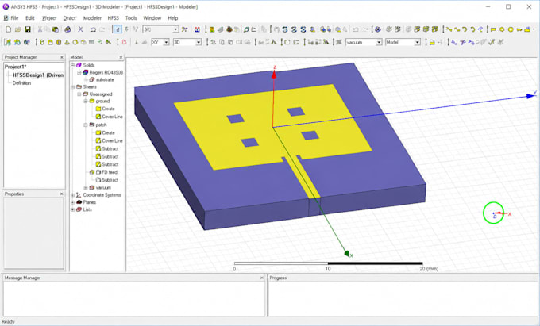540x326 pixels.
Task: Open the selection mode dropdown in top toolbar
Action: point(175,29)
